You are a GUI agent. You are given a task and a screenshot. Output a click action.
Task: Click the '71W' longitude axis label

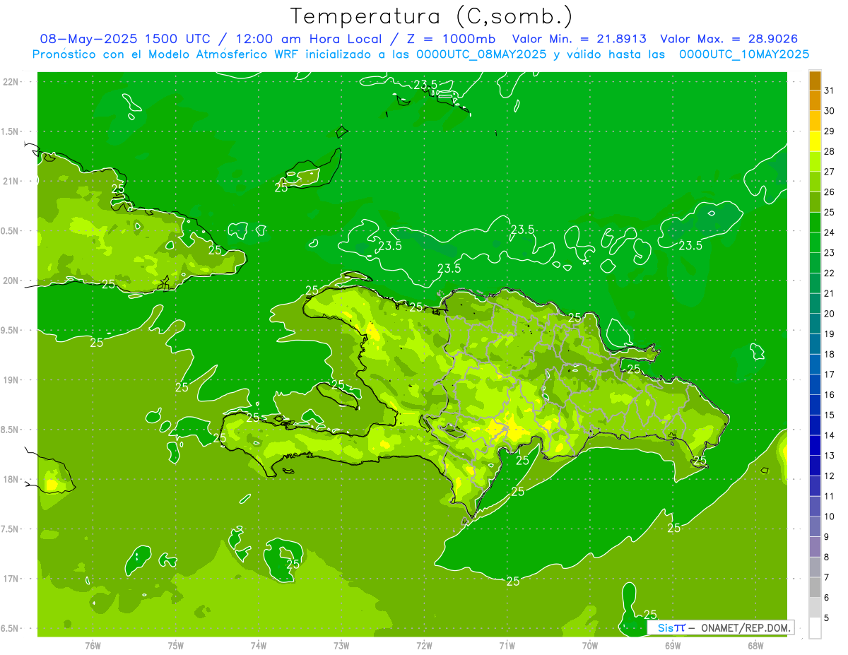point(507,646)
